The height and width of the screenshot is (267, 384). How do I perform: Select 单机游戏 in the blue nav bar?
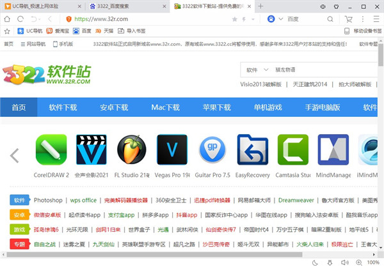pos(268,107)
